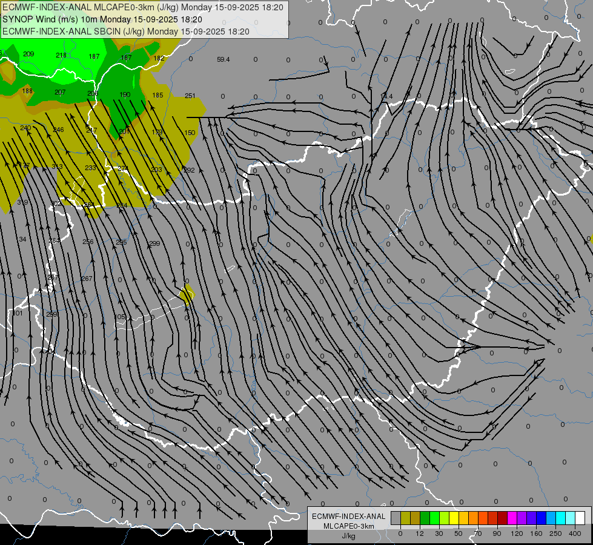Click the map value 59.4
This screenshot has width=593, height=545.
click(x=223, y=59)
